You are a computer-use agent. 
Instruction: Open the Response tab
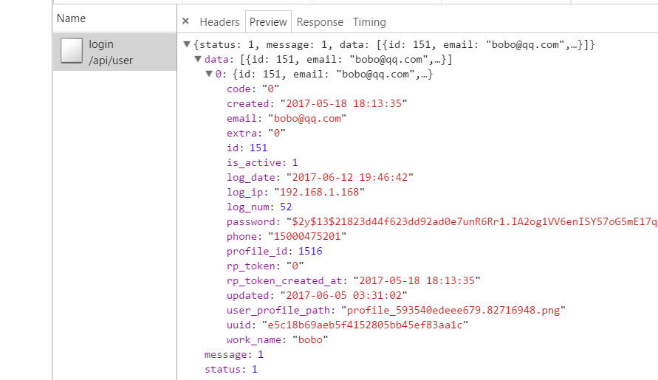320,22
